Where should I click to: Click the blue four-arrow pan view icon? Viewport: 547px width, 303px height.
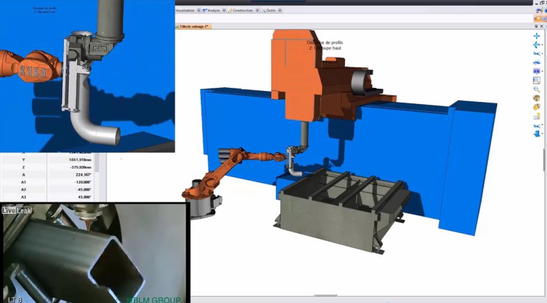pyautogui.click(x=537, y=36)
